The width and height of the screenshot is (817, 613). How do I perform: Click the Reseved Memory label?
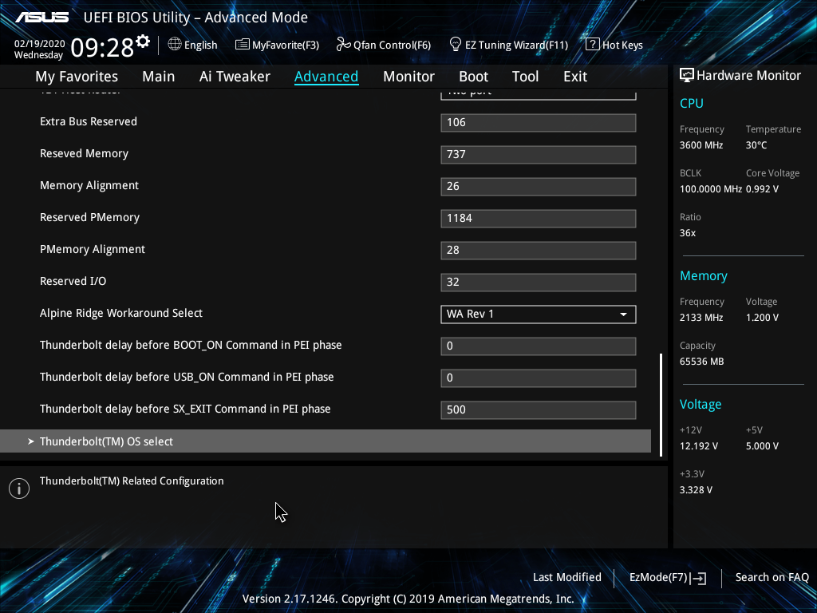[x=84, y=154]
